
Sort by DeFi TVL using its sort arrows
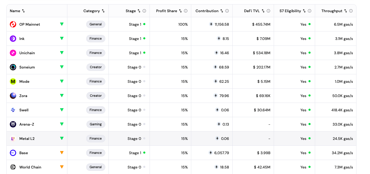[263, 11]
